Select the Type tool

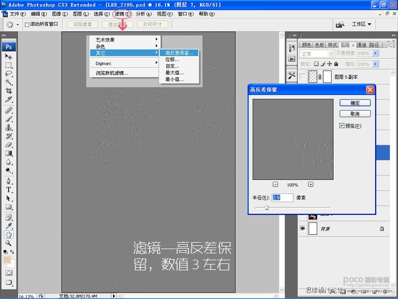point(8,190)
